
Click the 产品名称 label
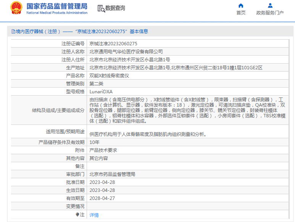(75, 76)
